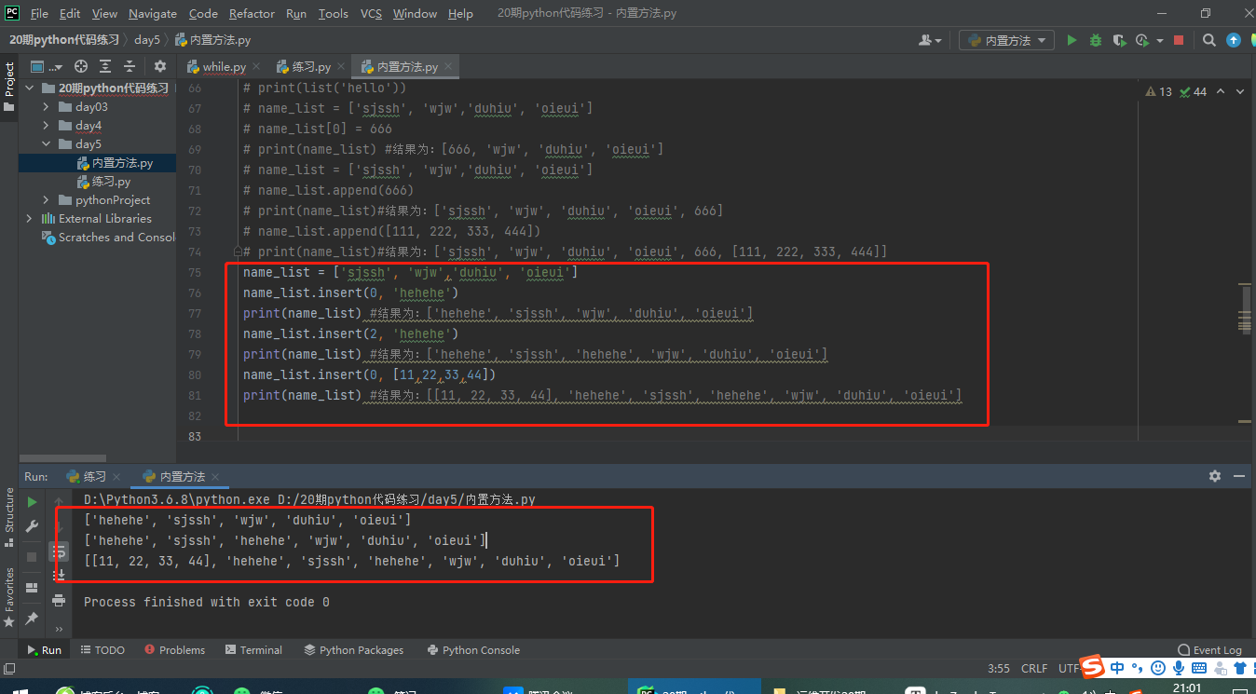This screenshot has height=694, width=1256.
Task: Close the 内置方法.py editor tab
Action: point(448,67)
